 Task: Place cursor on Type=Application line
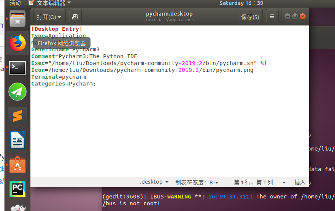(59, 35)
